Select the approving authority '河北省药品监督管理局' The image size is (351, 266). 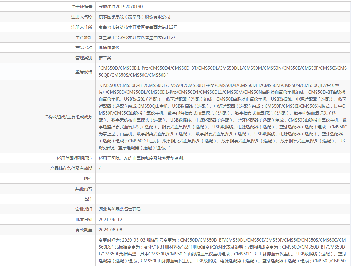click(120, 209)
